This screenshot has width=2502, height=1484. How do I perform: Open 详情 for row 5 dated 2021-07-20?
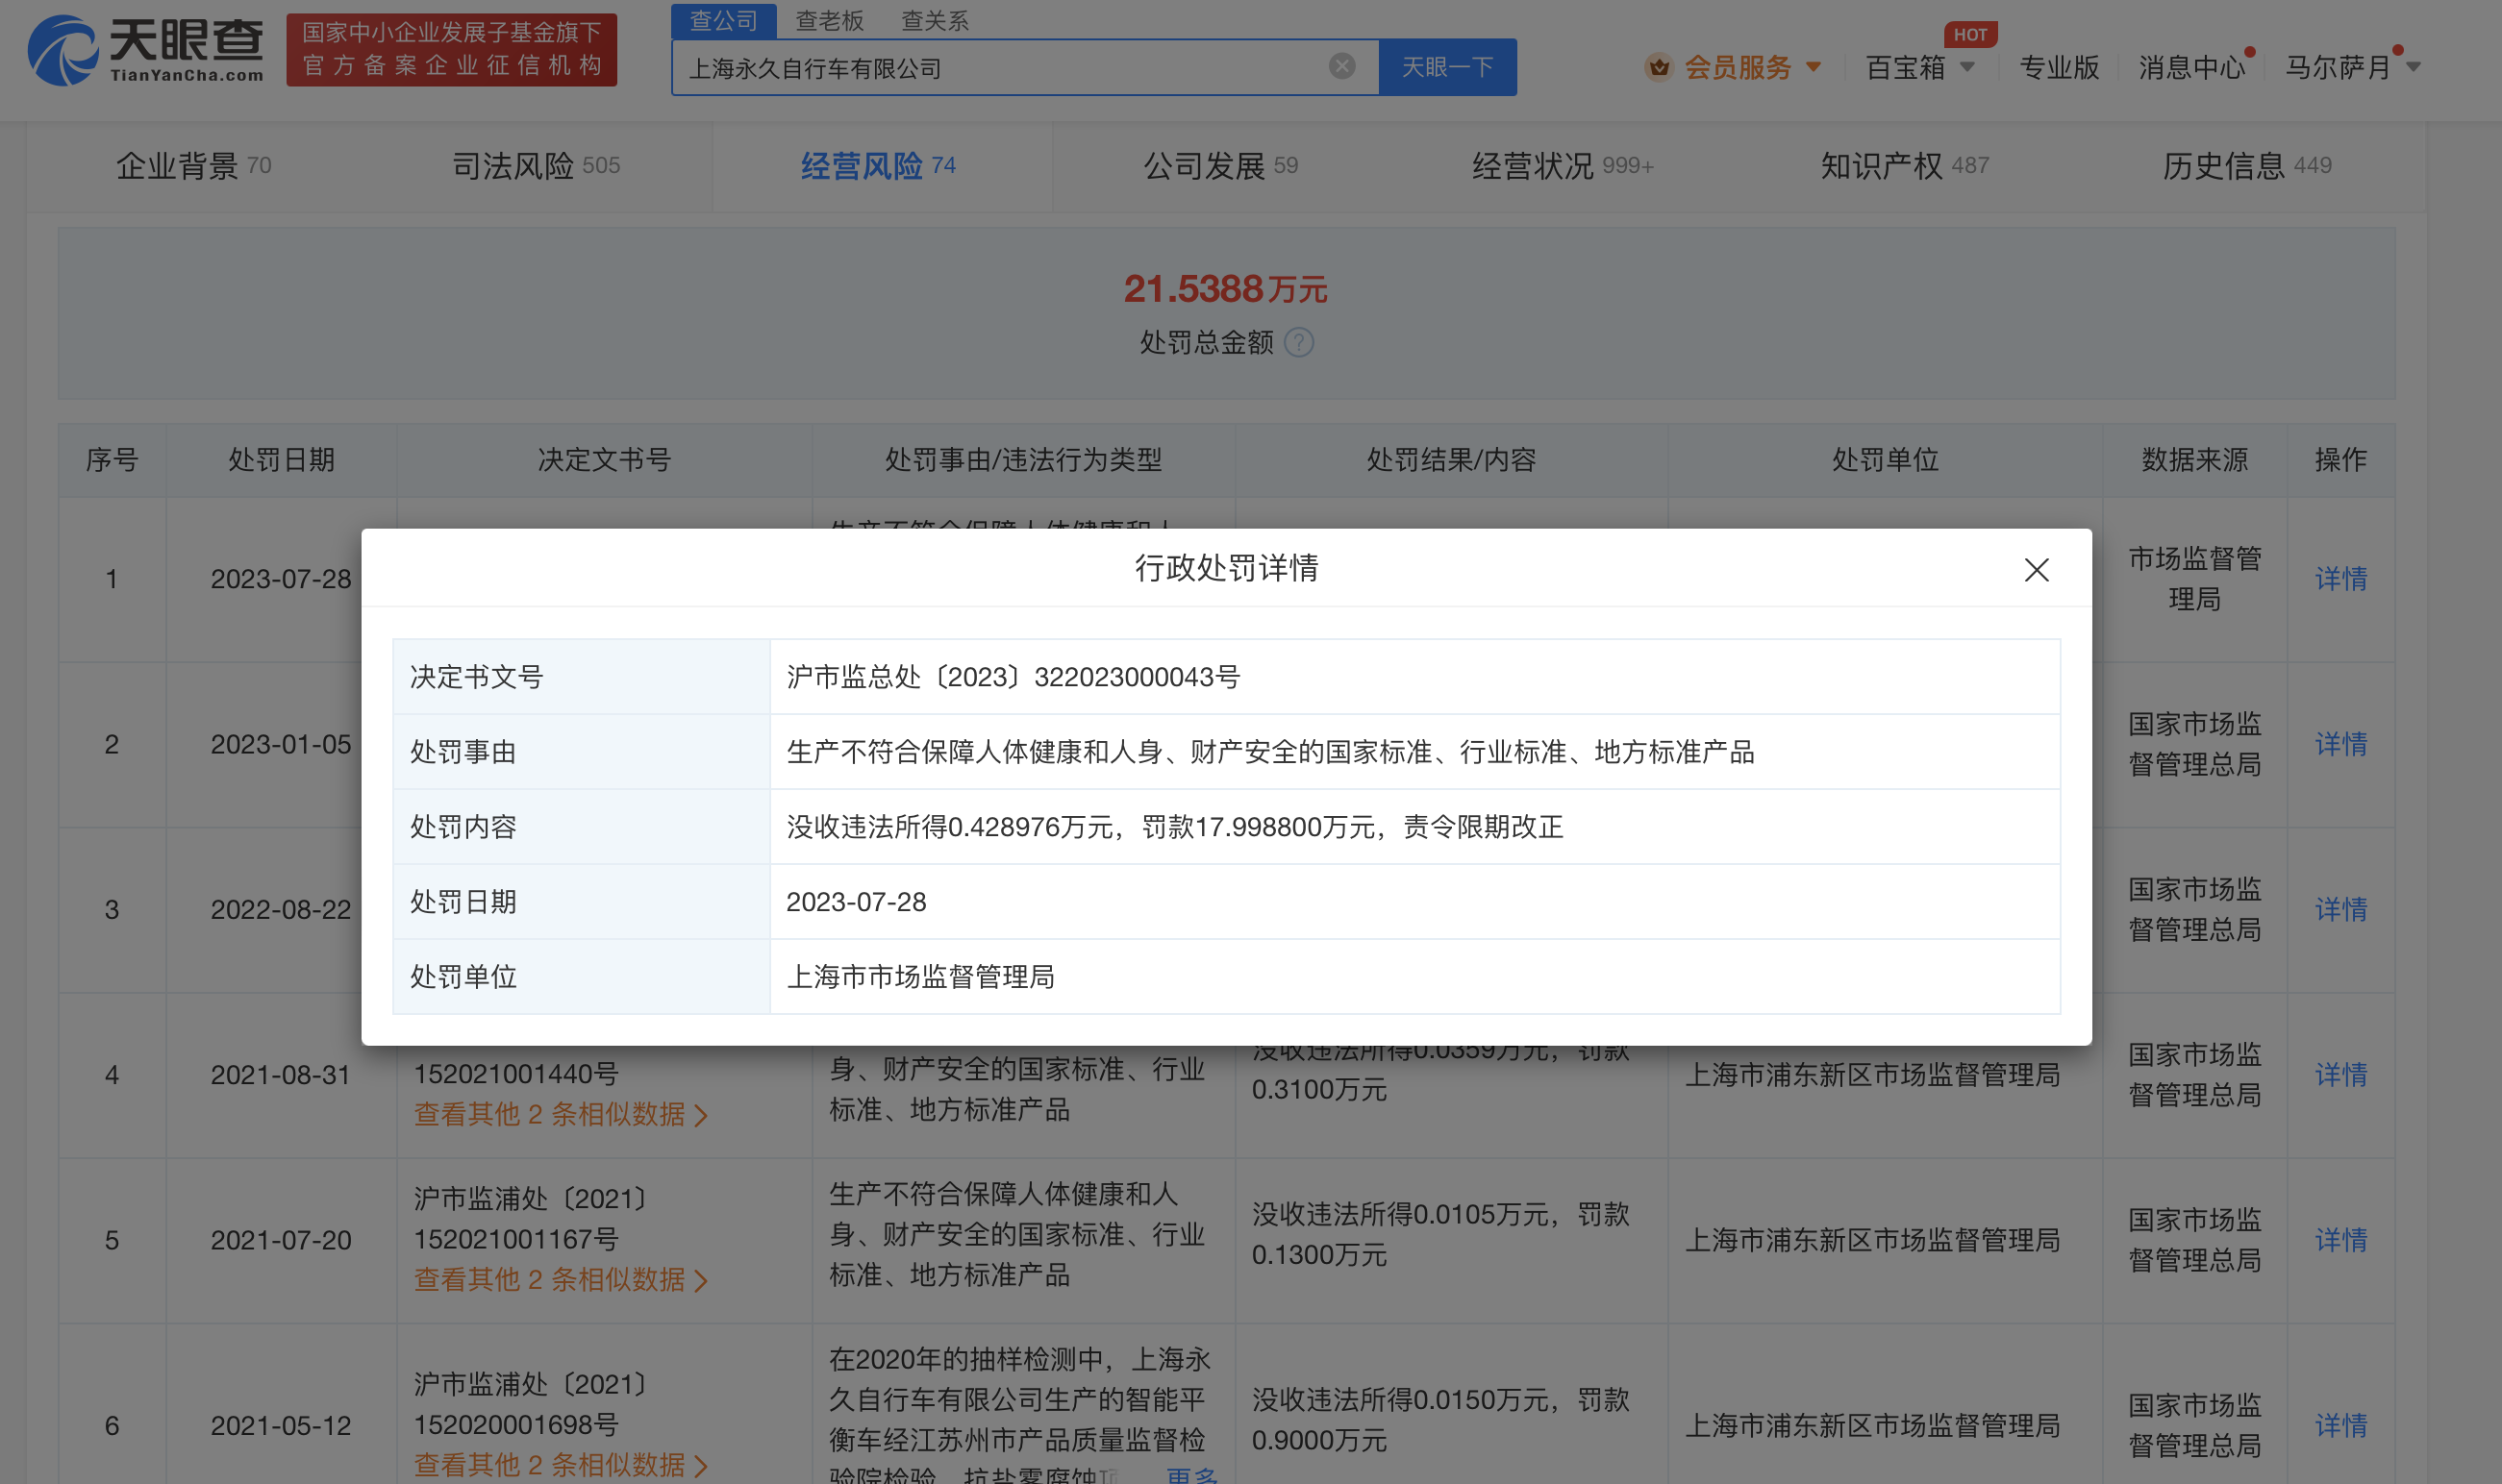coord(2340,1240)
